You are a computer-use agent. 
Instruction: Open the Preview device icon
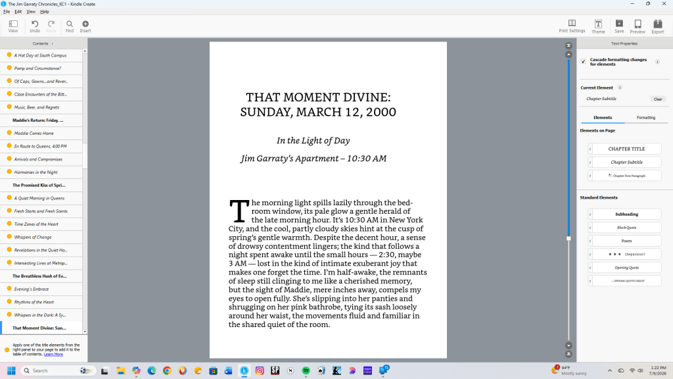638,24
